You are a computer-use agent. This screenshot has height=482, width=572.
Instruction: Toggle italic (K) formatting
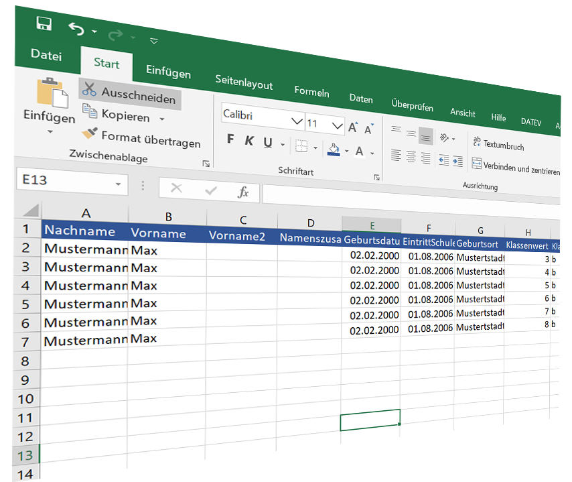pyautogui.click(x=249, y=140)
